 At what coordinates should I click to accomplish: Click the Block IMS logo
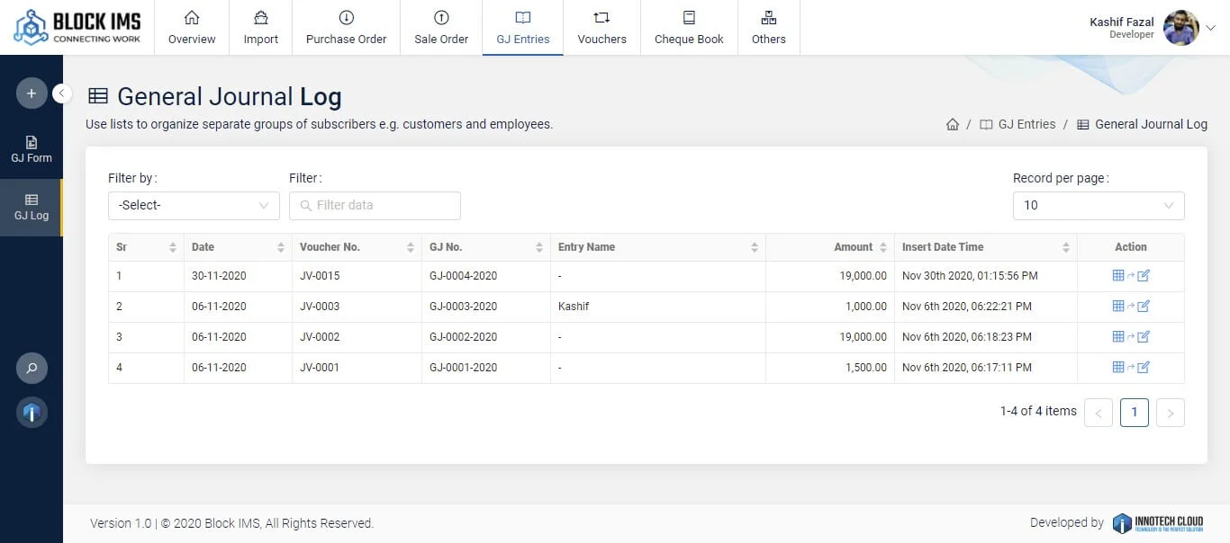[77, 27]
